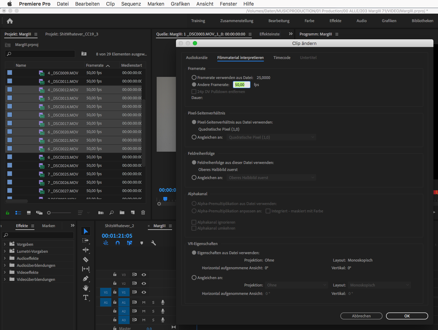Open the Apple menu
The image size is (438, 330).
click(9, 4)
